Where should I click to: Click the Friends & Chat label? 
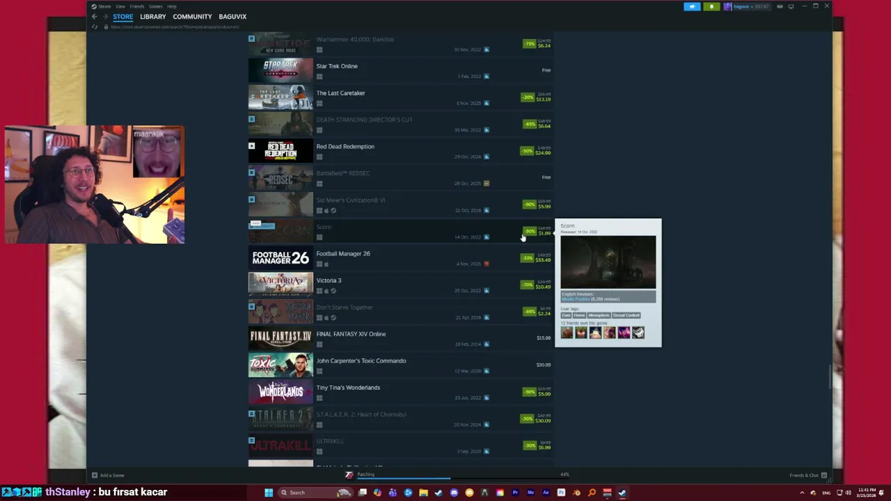[804, 475]
